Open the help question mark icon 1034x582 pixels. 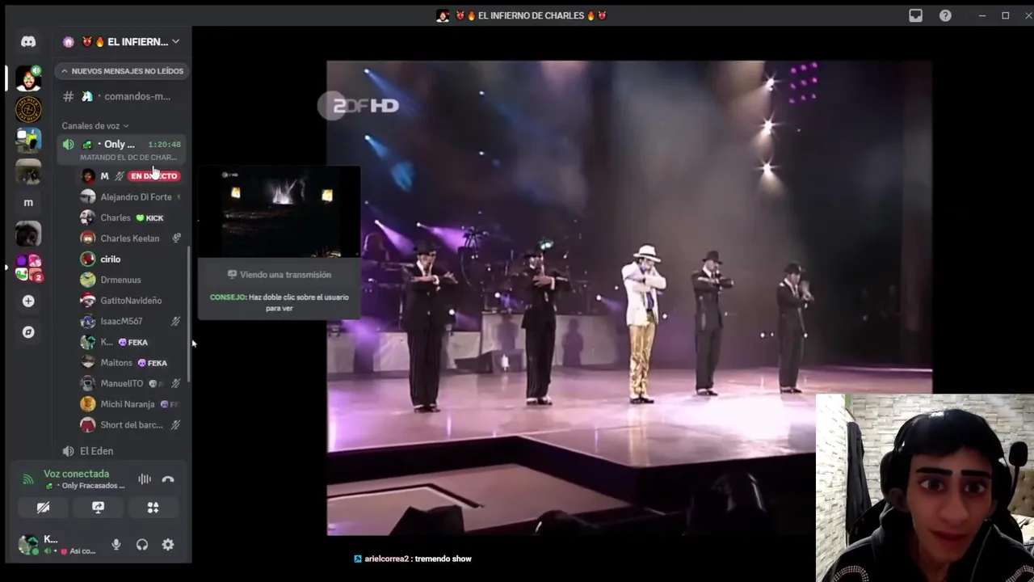[x=945, y=15]
